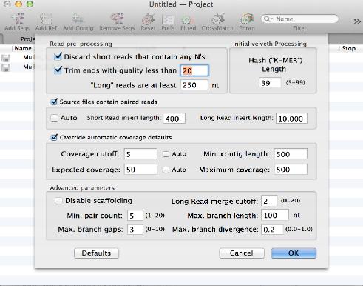The height and width of the screenshot is (286, 363).
Task: Restore settings with the Defaults button
Action: 96,253
